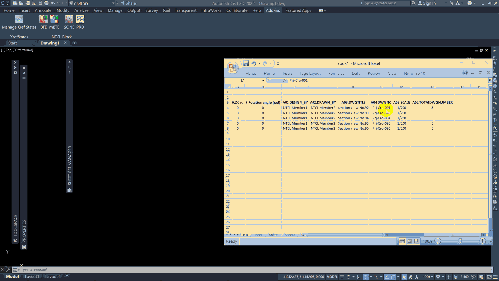
Task: Open a file from Civil 3D quick access toolbar
Action: point(21,3)
